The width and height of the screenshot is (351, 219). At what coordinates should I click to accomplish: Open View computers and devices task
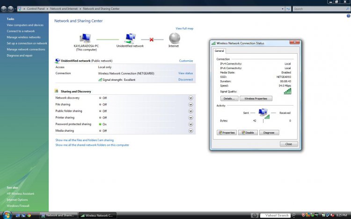click(x=25, y=25)
